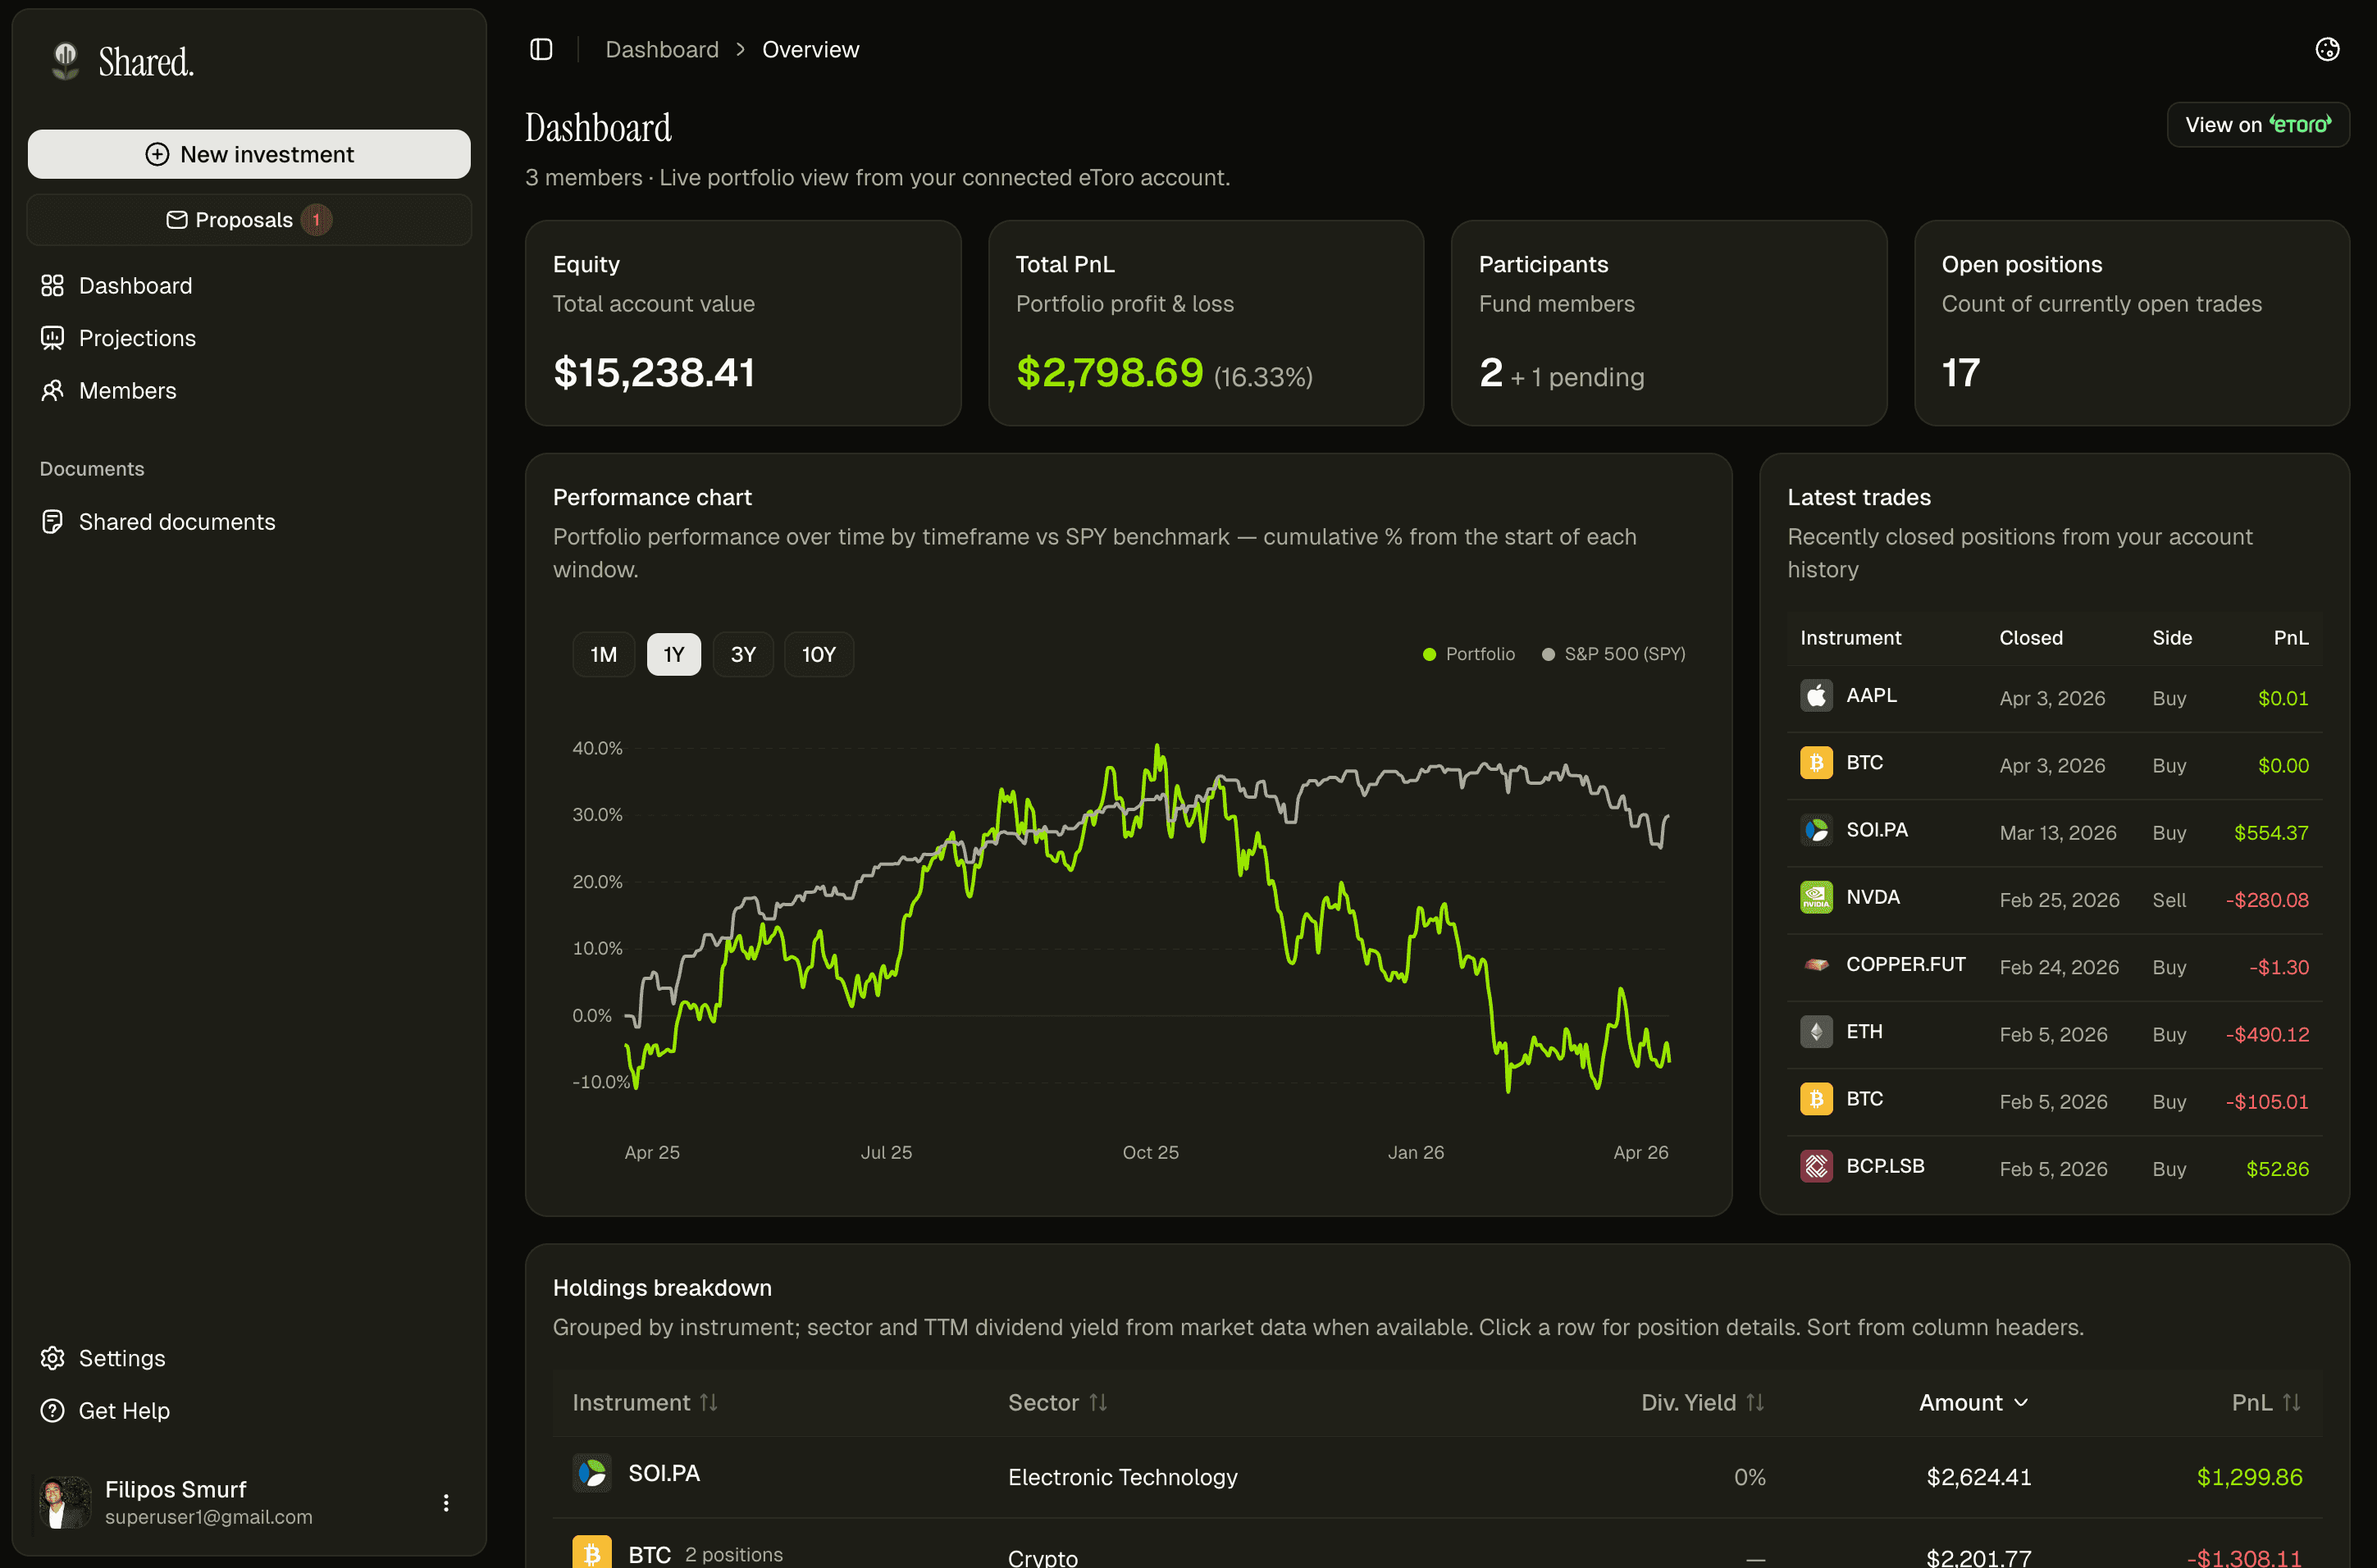
Task: Select Dashboard in the breadcrumb
Action: point(662,48)
